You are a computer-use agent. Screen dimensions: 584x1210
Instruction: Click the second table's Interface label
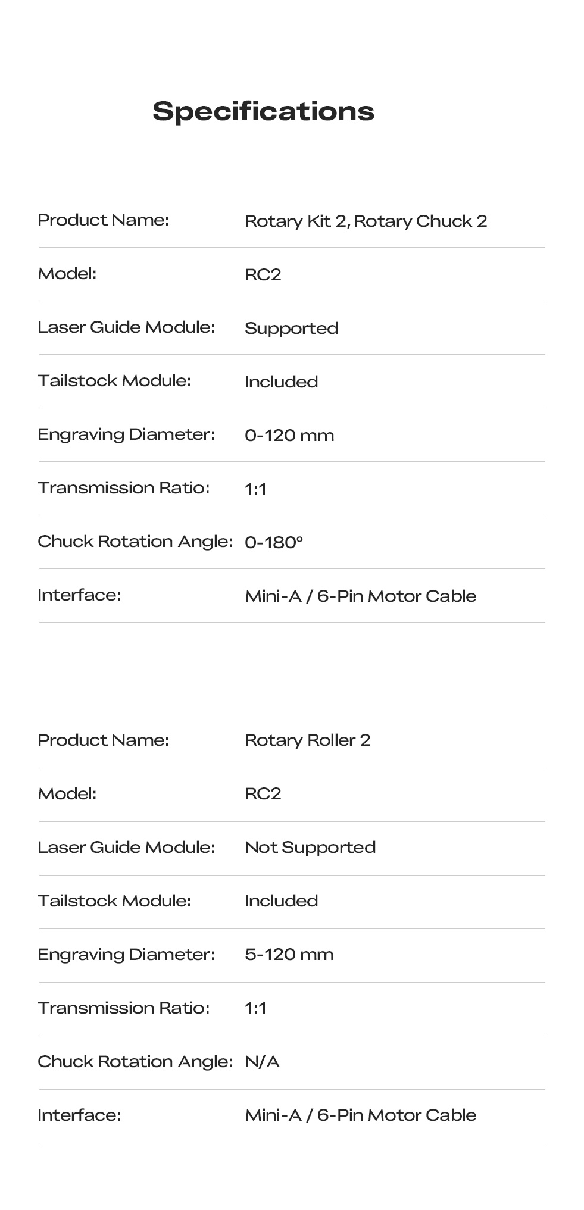coord(79,1115)
